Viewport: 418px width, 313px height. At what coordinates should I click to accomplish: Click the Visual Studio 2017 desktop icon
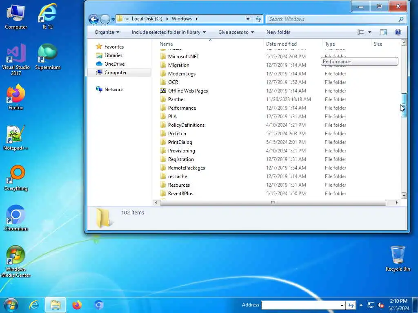click(16, 60)
